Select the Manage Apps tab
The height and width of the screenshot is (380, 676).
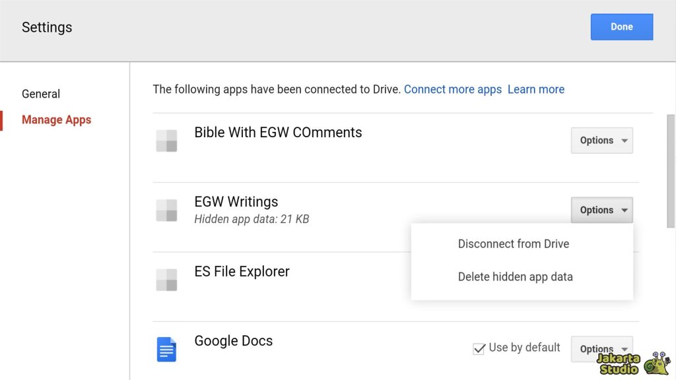[57, 120]
